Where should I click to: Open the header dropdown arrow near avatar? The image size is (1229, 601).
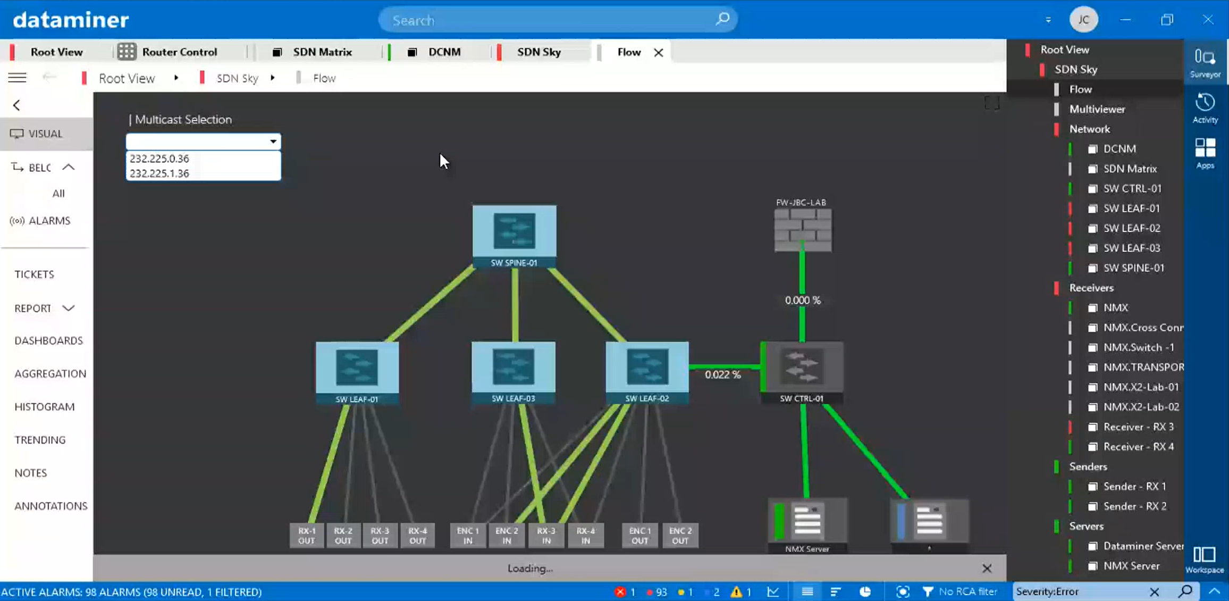(1048, 20)
